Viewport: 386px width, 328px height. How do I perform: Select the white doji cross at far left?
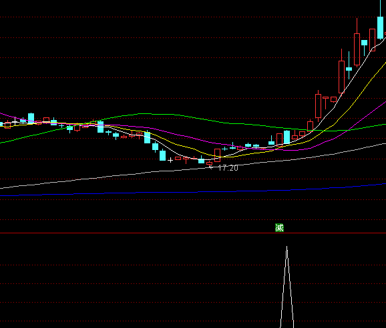15,121
